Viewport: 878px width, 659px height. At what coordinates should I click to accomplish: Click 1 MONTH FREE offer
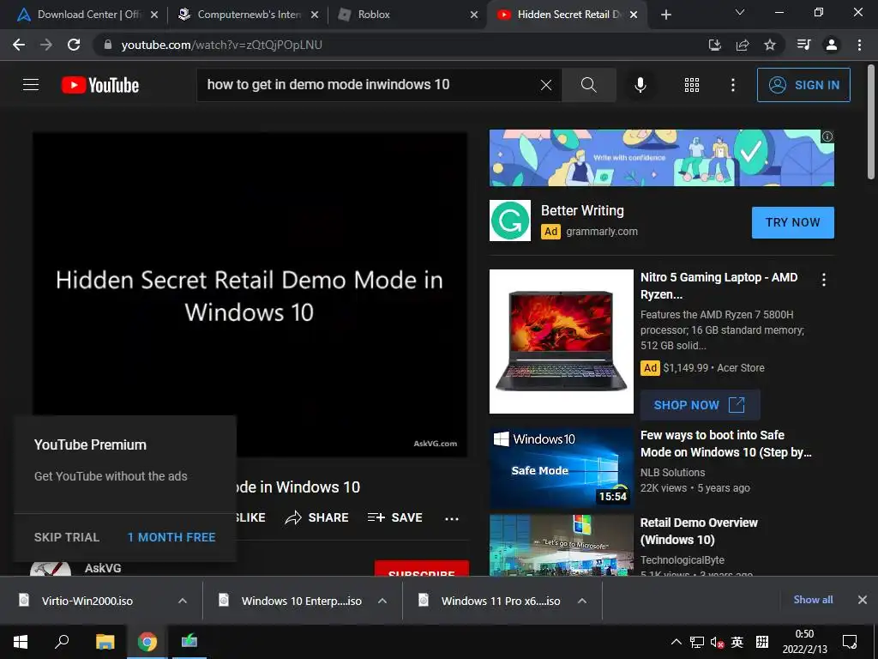pyautogui.click(x=171, y=537)
